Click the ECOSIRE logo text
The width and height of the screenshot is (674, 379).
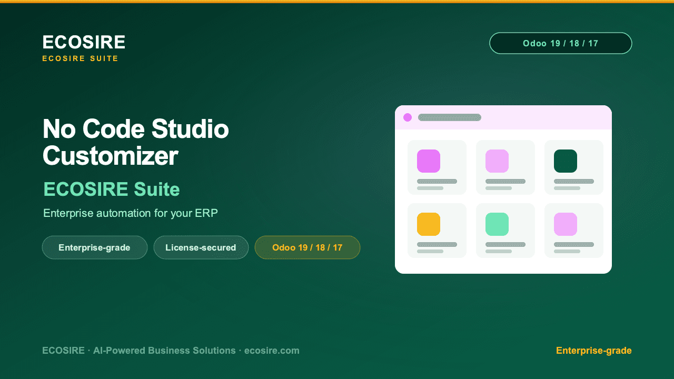pyautogui.click(x=84, y=42)
